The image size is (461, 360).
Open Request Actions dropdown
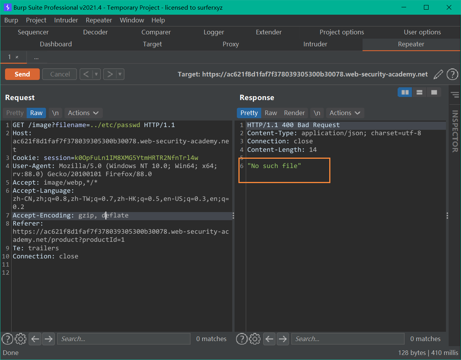tap(83, 113)
